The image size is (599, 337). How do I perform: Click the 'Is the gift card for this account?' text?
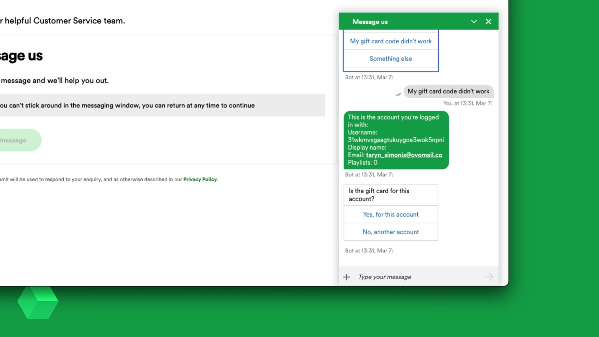click(379, 195)
